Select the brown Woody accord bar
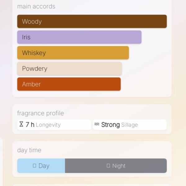Viewport: 186px width, 186px height. (x=92, y=21)
